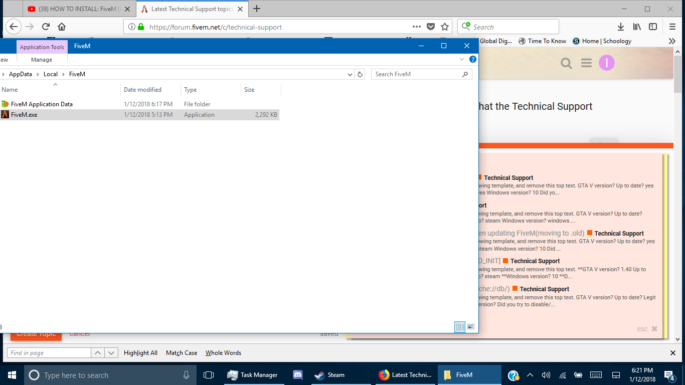The height and width of the screenshot is (385, 685).
Task: Open the forum user avatar menu
Action: [607, 63]
